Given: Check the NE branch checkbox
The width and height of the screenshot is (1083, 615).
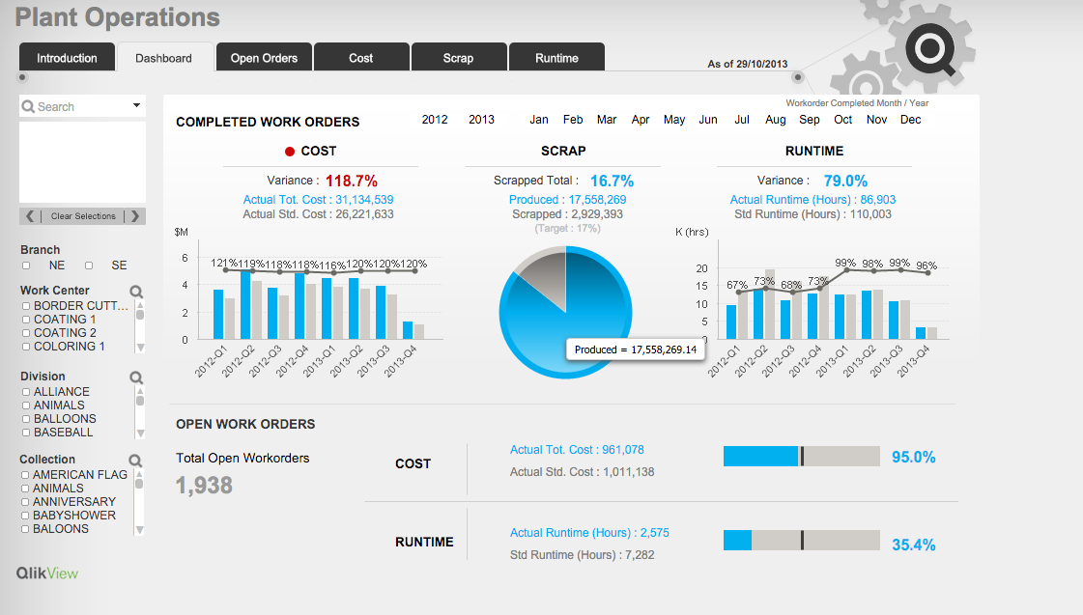Looking at the screenshot, I should (25, 265).
